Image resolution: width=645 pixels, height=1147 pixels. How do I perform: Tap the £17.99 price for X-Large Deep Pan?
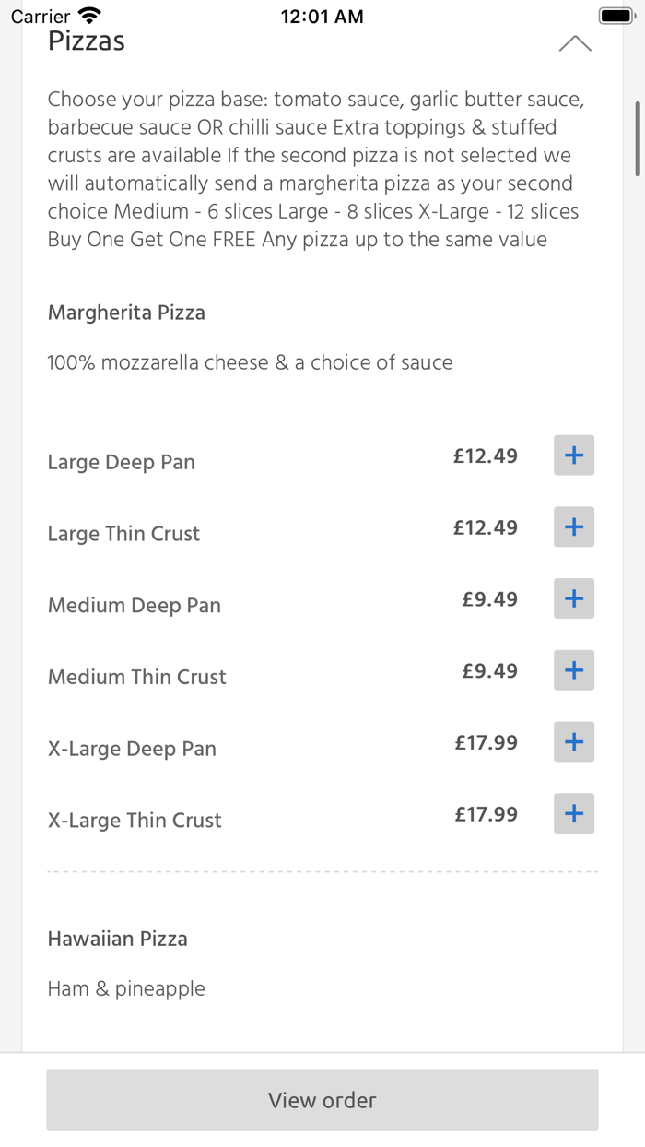coord(486,742)
